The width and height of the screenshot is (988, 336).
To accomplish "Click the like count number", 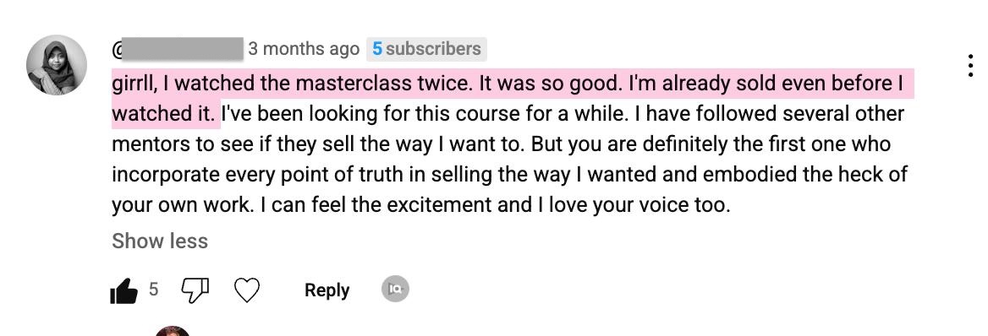I will coord(154,290).
